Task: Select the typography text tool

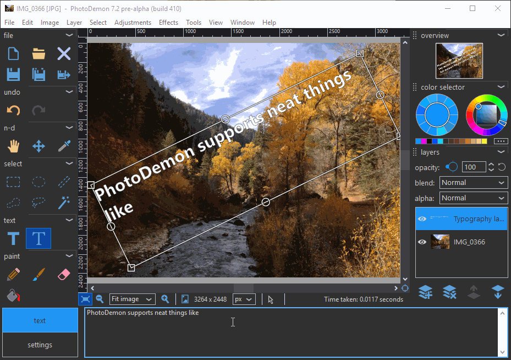Action: [x=39, y=238]
